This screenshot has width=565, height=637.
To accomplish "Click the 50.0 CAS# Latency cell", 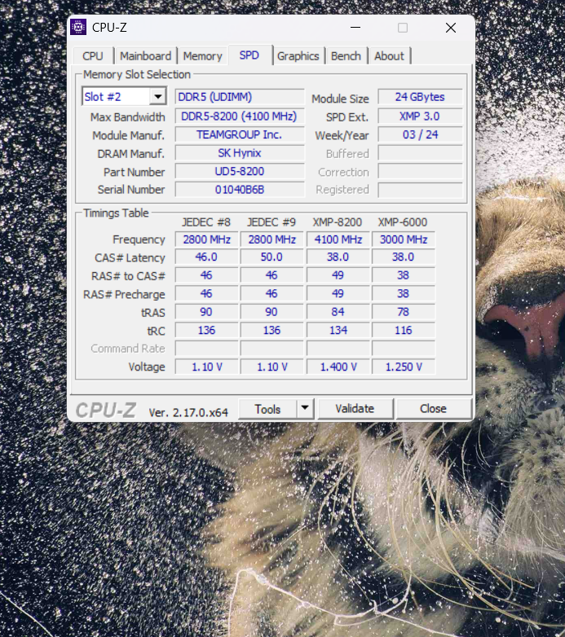I will pyautogui.click(x=272, y=257).
